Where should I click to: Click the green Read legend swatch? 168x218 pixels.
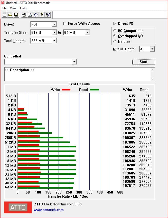pyautogui.click(x=94, y=90)
